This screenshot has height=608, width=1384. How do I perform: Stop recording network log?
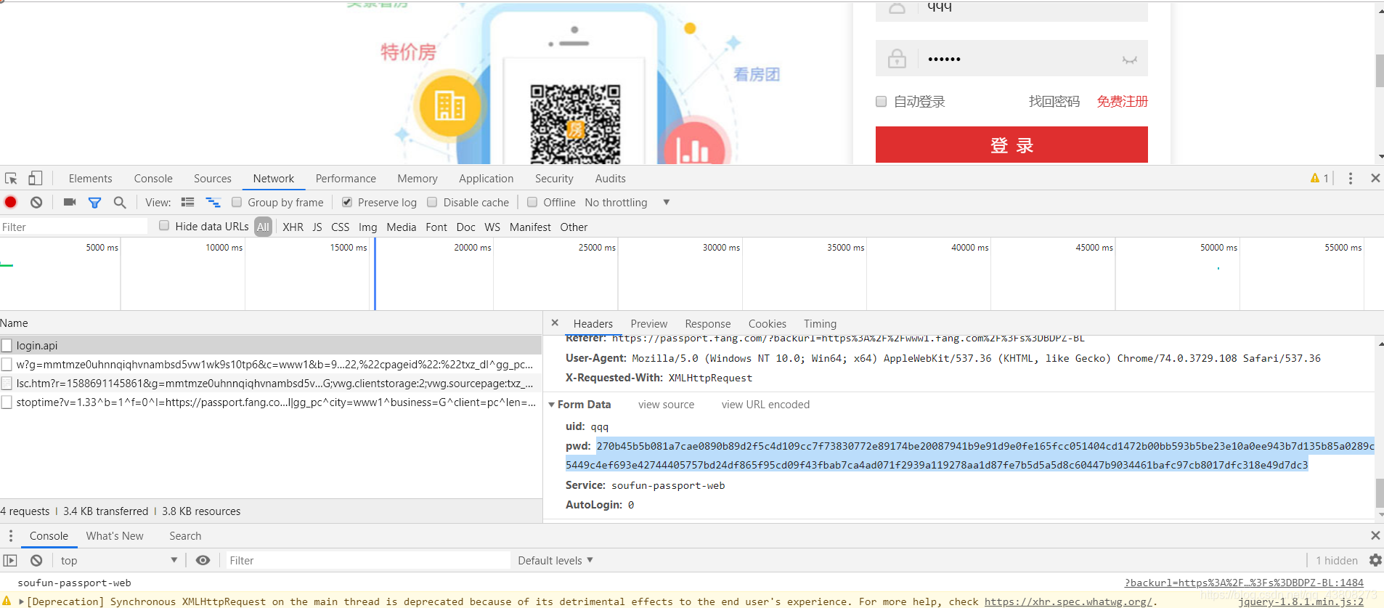pos(11,203)
